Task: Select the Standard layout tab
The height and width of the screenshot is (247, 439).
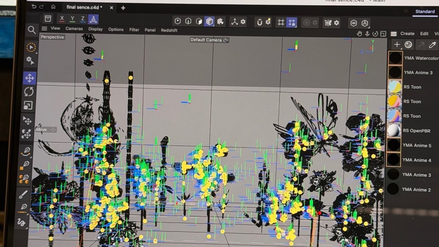Action: [425, 12]
